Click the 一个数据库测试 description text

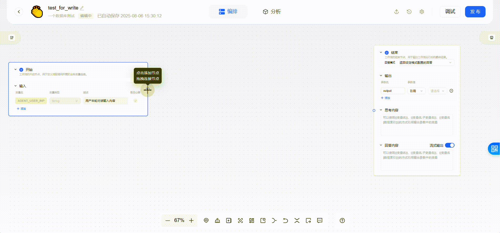coord(61,16)
